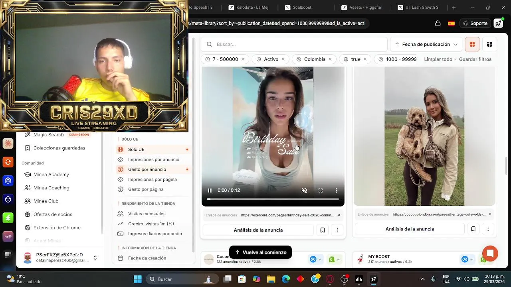Click Análisis de la anuncia for cocopuplondon ad
This screenshot has width=511, height=287.
(x=410, y=229)
